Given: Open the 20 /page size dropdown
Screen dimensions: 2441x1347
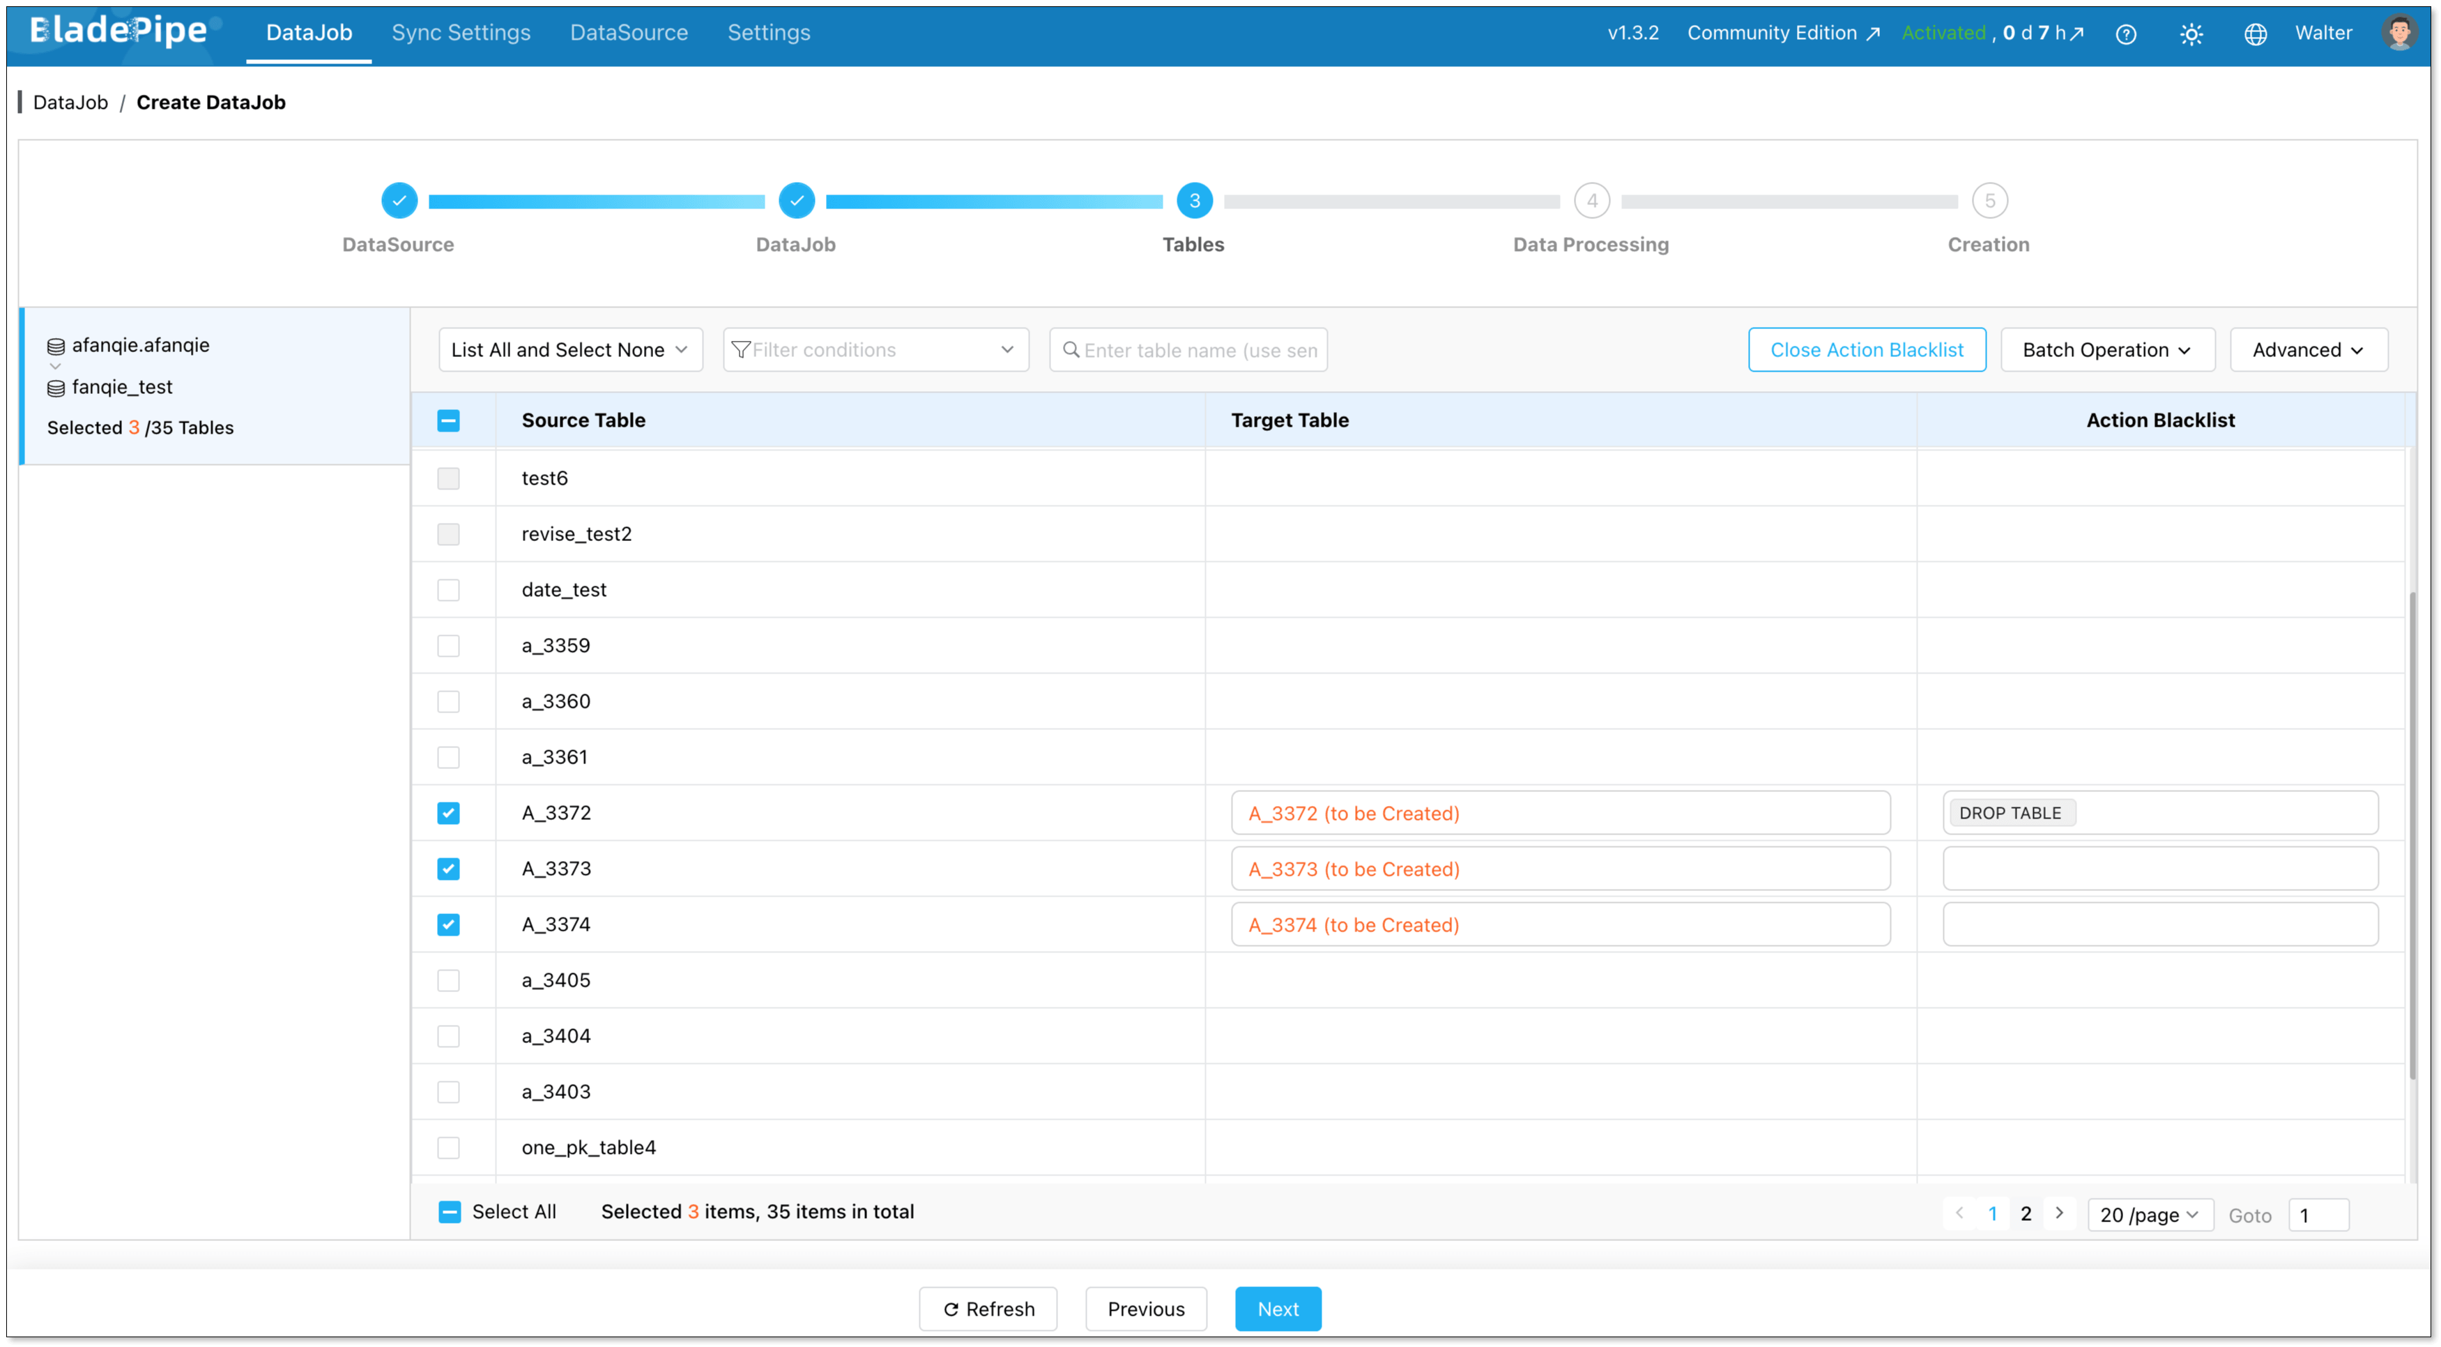Looking at the screenshot, I should pos(2149,1215).
